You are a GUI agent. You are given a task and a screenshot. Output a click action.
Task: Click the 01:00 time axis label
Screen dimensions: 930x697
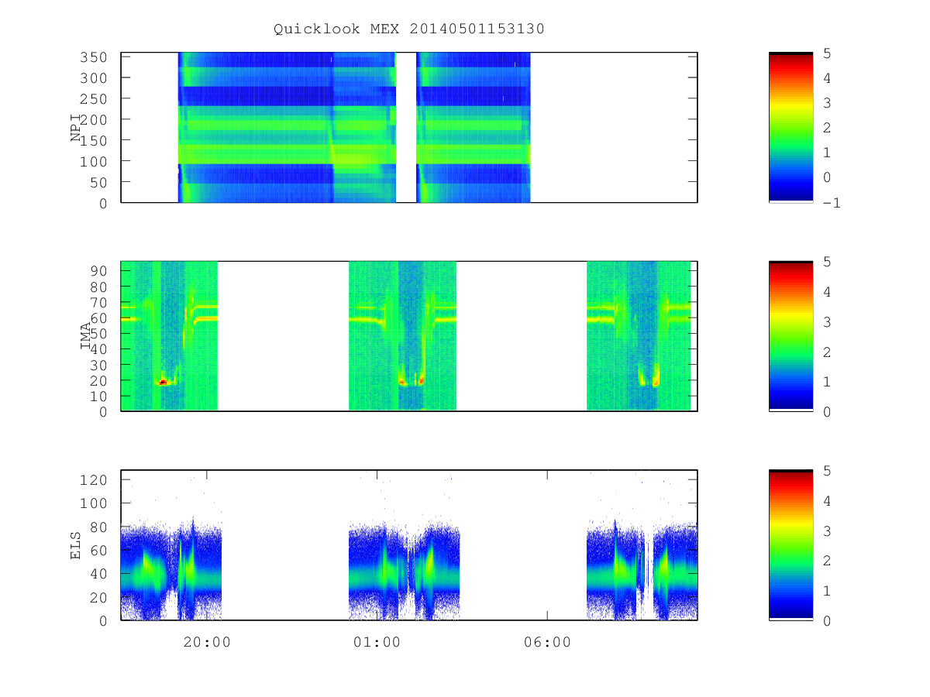pos(377,642)
